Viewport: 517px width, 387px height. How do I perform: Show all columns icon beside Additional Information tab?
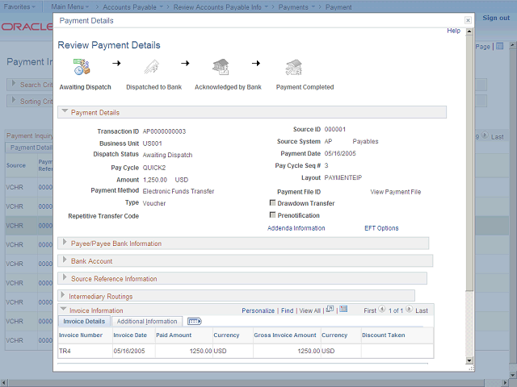click(x=194, y=321)
